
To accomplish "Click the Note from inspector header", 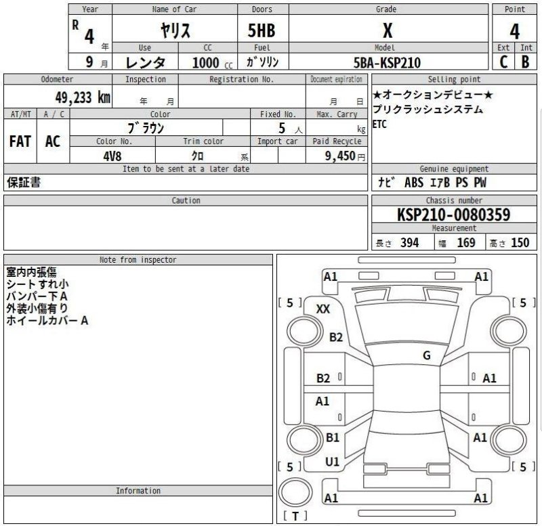I will [138, 259].
